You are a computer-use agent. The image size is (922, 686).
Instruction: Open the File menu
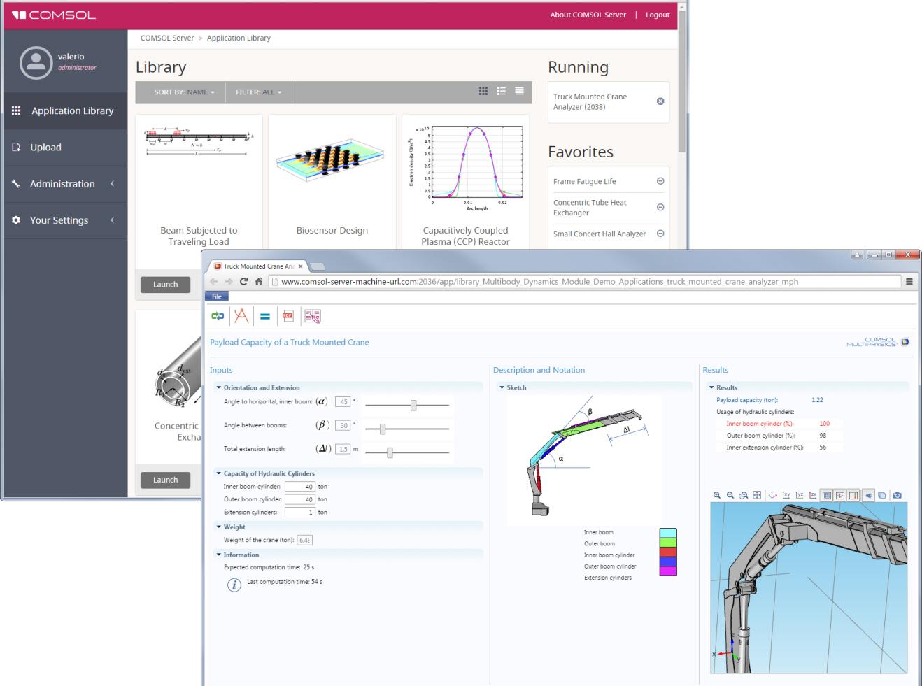[217, 296]
